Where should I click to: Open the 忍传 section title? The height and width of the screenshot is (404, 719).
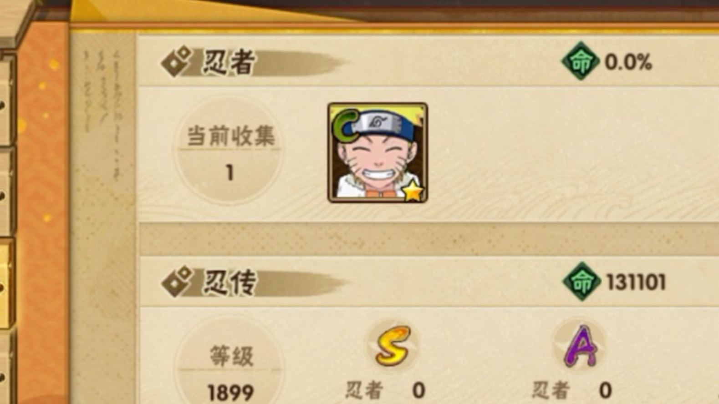coord(229,282)
